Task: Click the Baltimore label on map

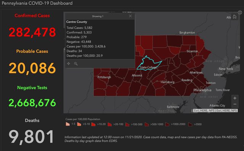Action: tap(173, 107)
